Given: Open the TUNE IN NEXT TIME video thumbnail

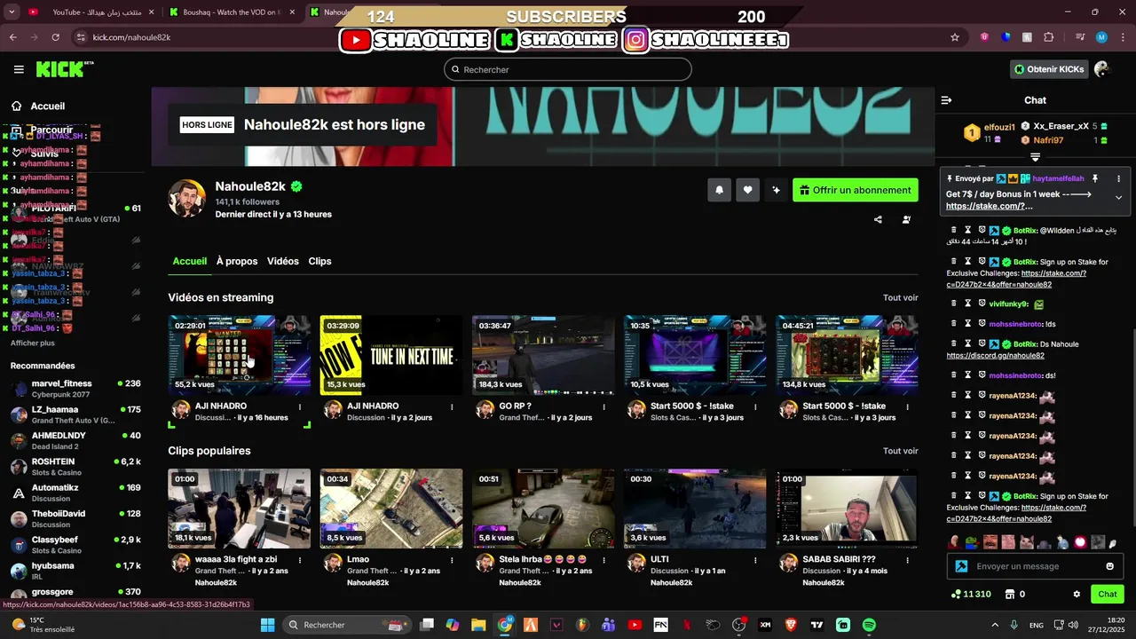Looking at the screenshot, I should point(391,355).
